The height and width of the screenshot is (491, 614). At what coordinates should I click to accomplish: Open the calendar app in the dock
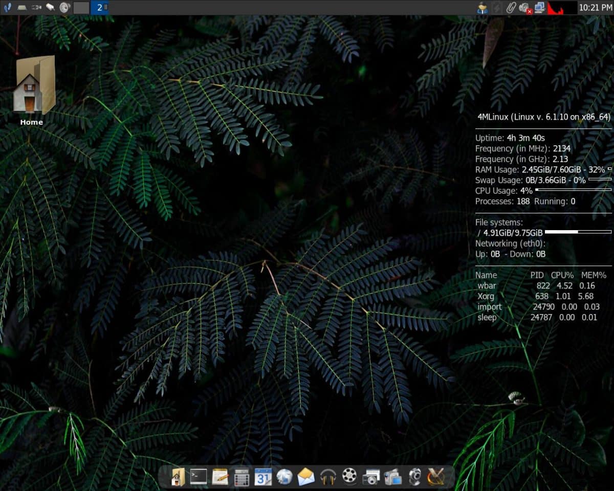pos(264,477)
